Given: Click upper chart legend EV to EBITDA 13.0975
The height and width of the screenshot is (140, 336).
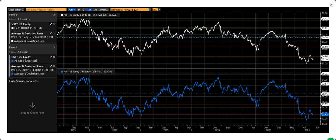Looking at the screenshot, I should [90, 15].
